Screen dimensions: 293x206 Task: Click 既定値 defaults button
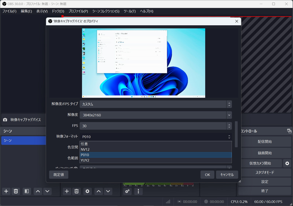(59, 174)
